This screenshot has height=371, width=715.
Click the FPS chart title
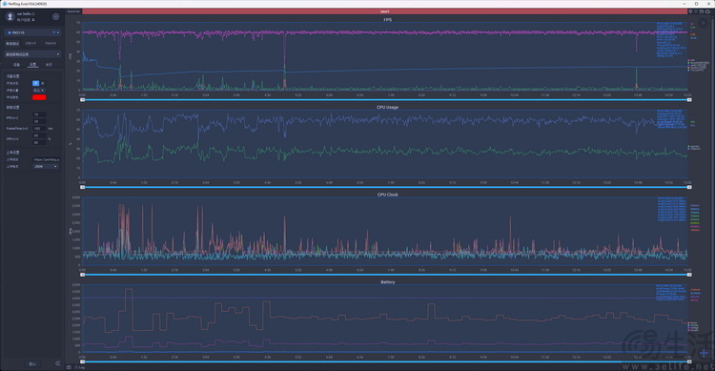tap(387, 20)
